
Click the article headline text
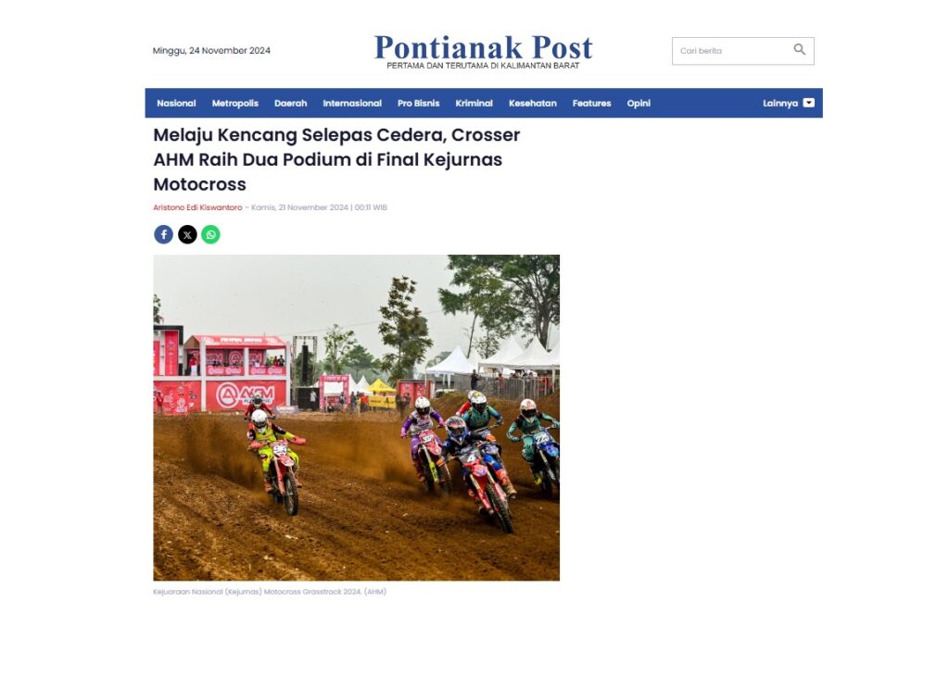[x=336, y=159]
